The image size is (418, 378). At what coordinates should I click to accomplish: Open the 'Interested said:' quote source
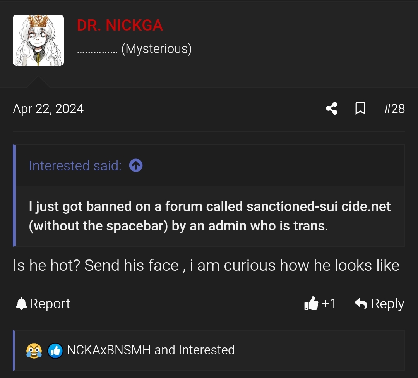(75, 166)
